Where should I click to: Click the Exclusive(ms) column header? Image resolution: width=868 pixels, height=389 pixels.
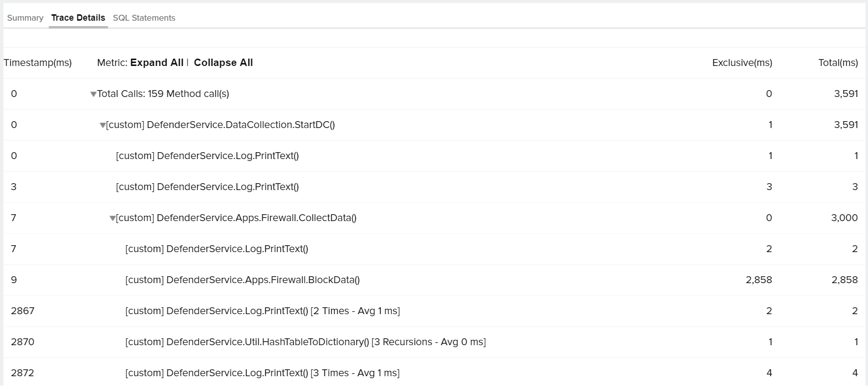[742, 63]
